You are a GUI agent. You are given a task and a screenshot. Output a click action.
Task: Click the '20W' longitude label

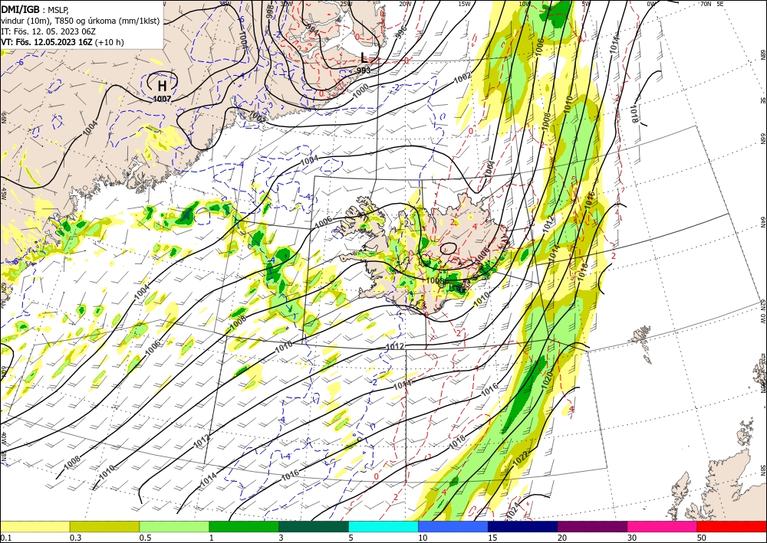point(404,4)
